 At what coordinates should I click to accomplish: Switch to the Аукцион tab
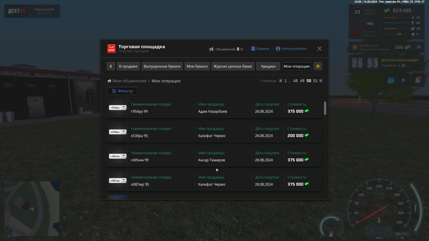pyautogui.click(x=268, y=66)
